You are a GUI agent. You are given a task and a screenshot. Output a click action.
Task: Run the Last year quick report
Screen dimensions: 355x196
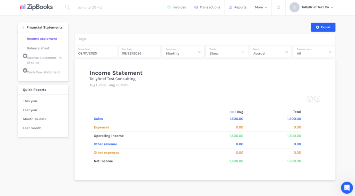tap(30, 110)
